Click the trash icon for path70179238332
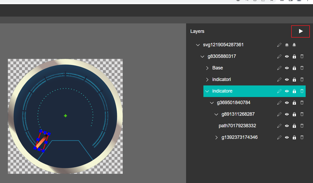 pyautogui.click(x=302, y=126)
